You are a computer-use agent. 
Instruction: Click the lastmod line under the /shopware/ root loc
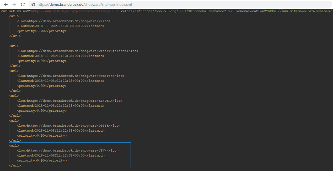[x=61, y=26]
